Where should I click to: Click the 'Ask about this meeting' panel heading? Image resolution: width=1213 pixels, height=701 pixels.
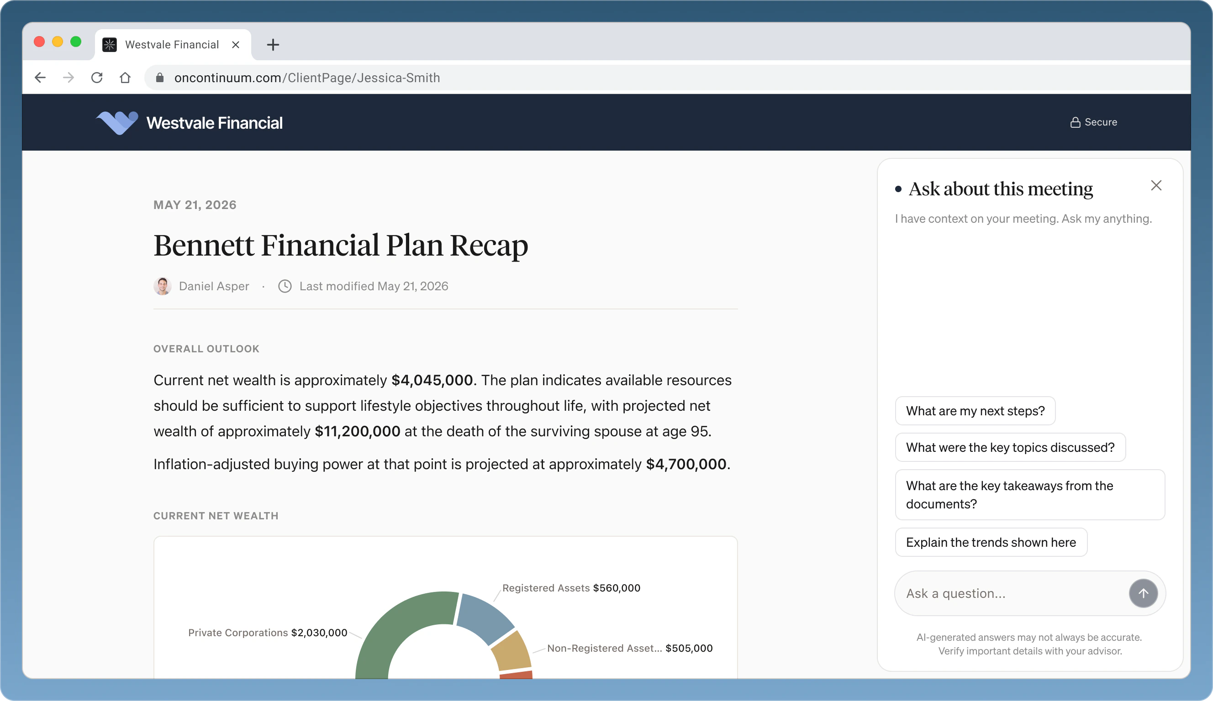[x=1001, y=188]
